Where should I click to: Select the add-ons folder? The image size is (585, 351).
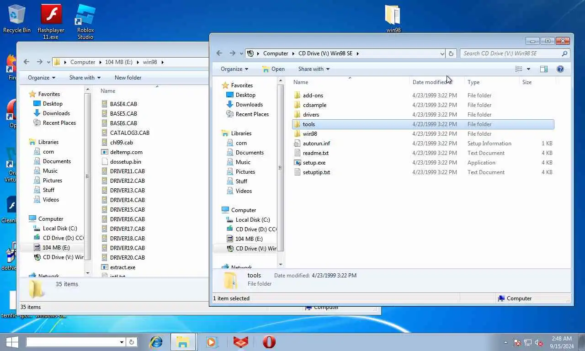pos(313,96)
